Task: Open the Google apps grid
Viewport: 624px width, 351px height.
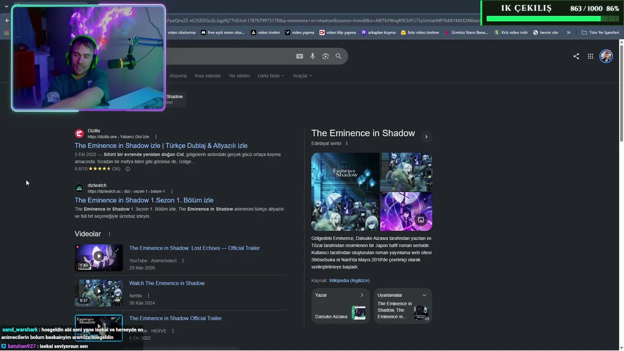Action: (590, 56)
